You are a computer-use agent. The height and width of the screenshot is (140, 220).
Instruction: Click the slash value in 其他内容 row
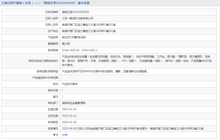tap(63, 90)
